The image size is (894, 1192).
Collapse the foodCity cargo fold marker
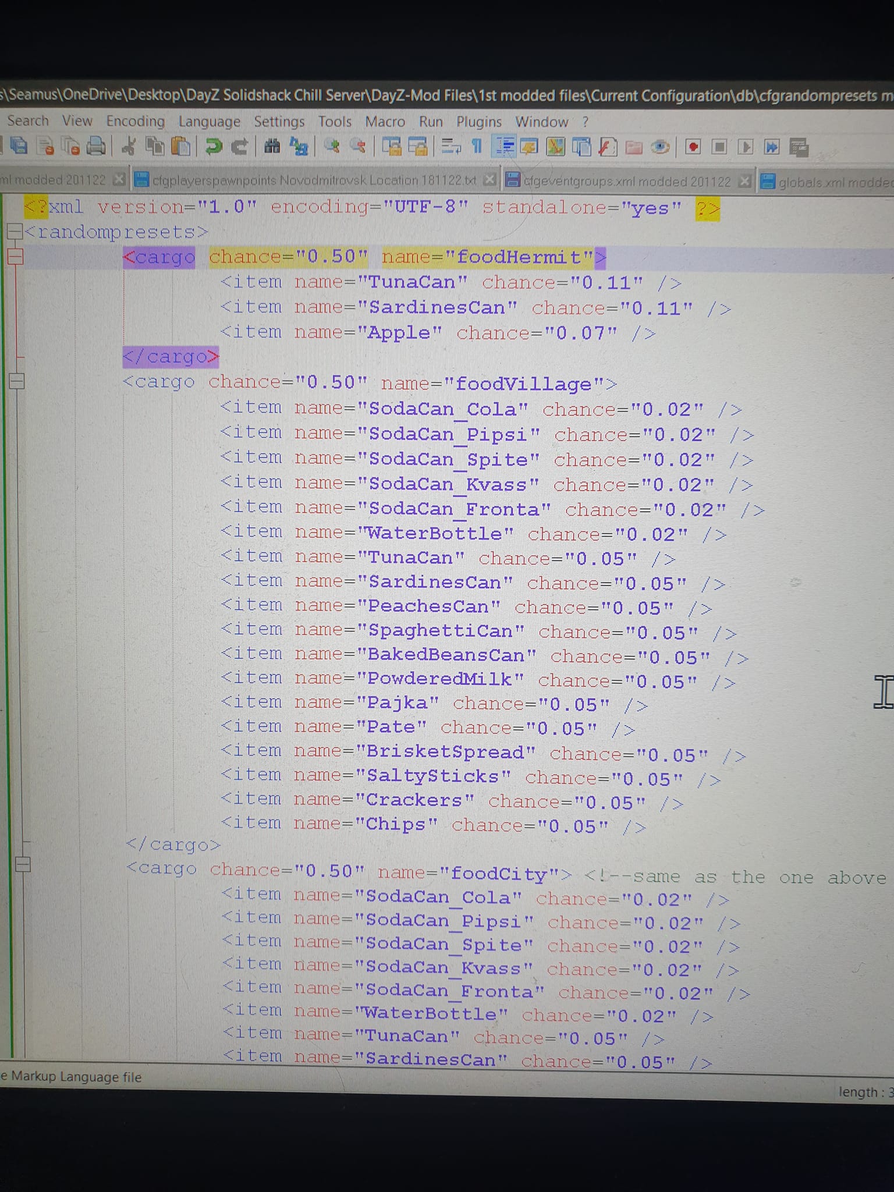23,864
